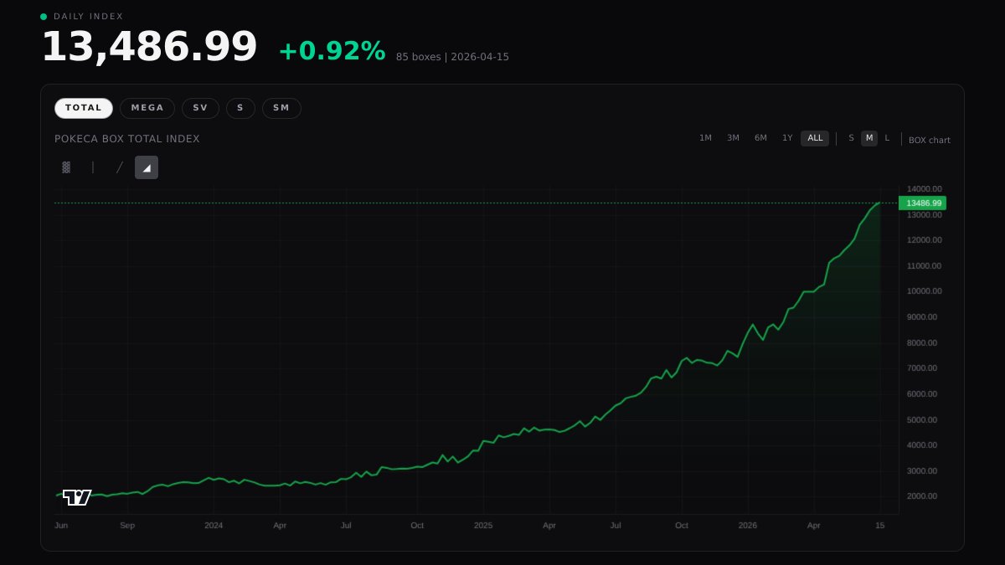Click the chart watermark logo
The width and height of the screenshot is (1005, 565).
click(76, 496)
